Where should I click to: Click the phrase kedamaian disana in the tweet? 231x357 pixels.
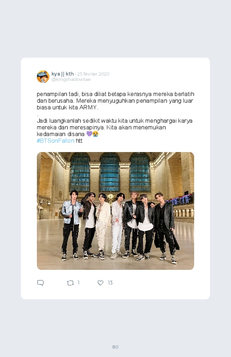click(x=60, y=134)
